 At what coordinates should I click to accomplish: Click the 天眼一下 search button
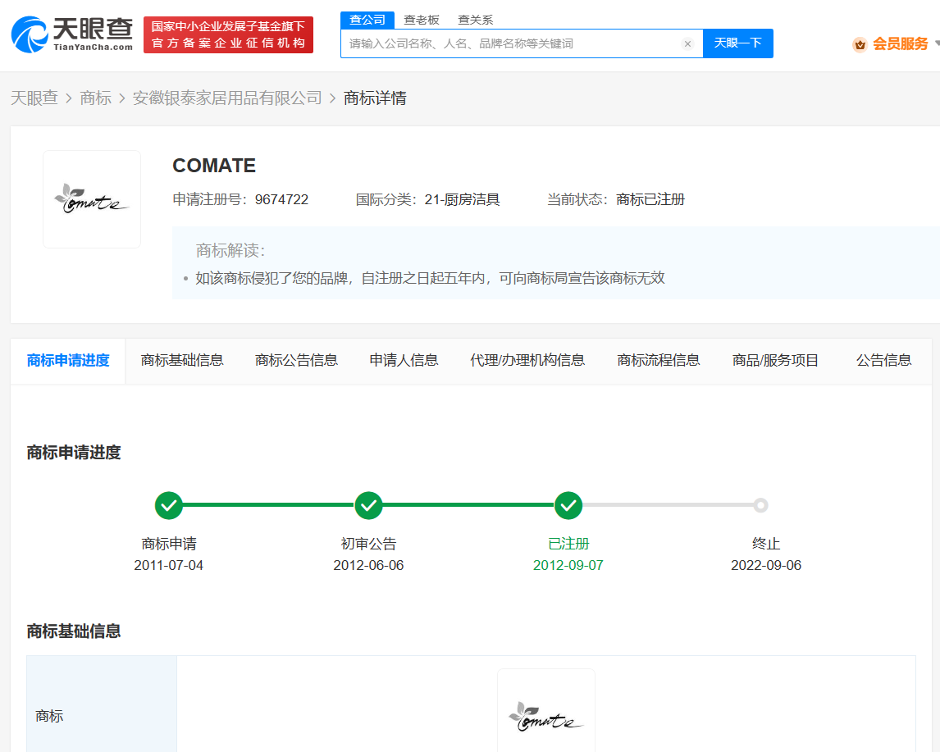pos(738,43)
